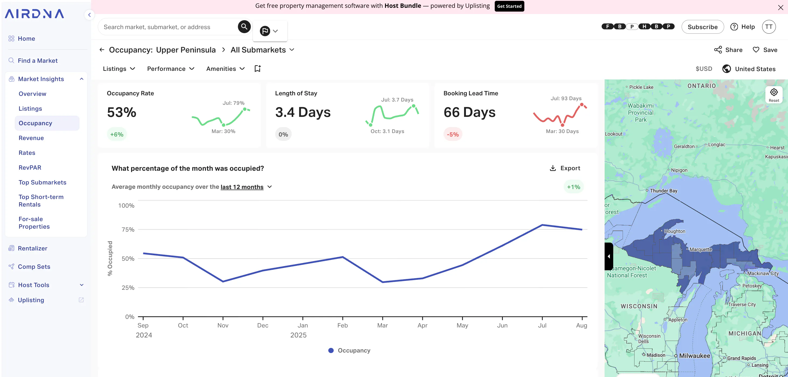Click the back arrow beside Occupancy title
788x377 pixels.
click(102, 50)
